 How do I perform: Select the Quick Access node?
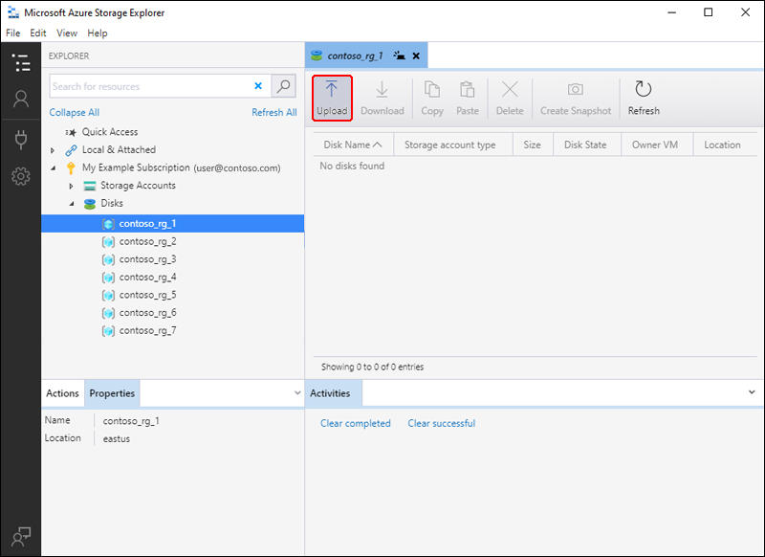click(x=110, y=132)
